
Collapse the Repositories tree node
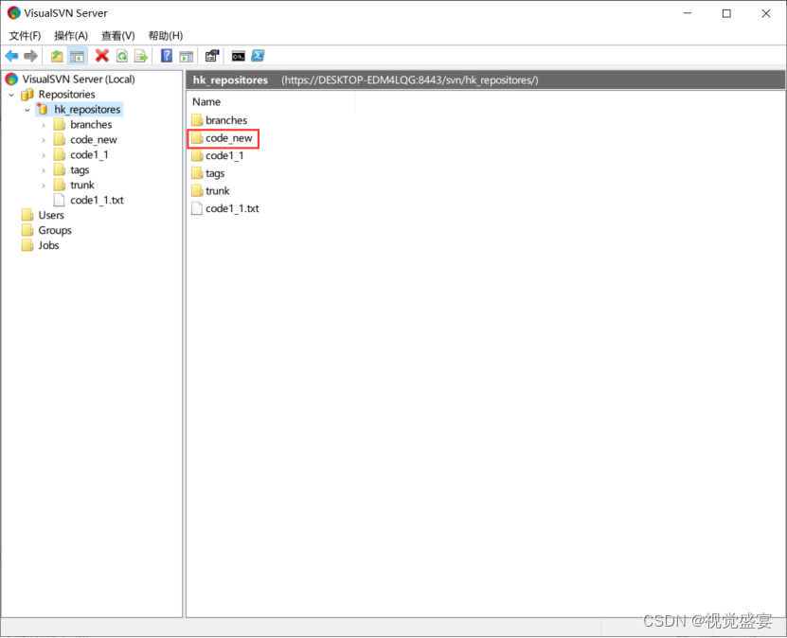coord(11,95)
